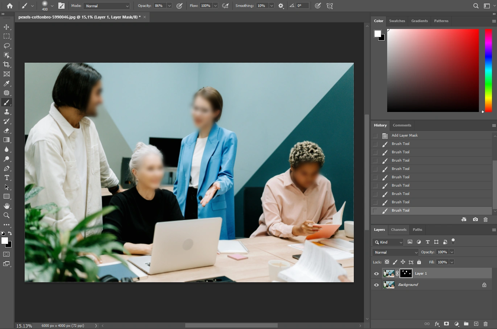This screenshot has width=497, height=329.
Task: Delete layer trash icon in Layers panel
Action: coord(486,324)
